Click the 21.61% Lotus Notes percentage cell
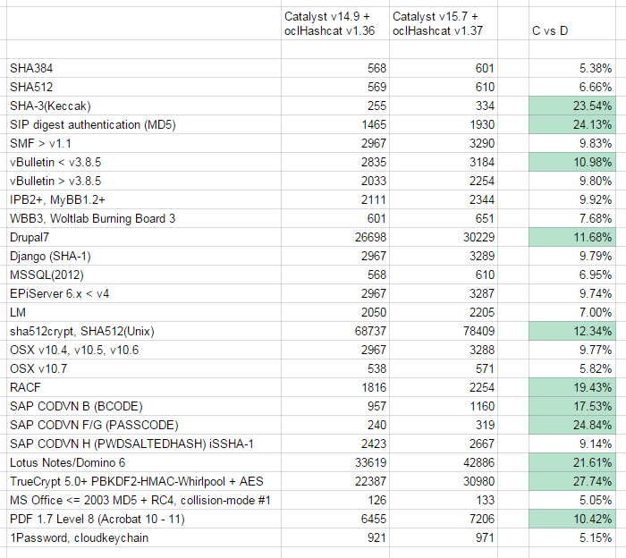The image size is (626, 558). click(572, 462)
